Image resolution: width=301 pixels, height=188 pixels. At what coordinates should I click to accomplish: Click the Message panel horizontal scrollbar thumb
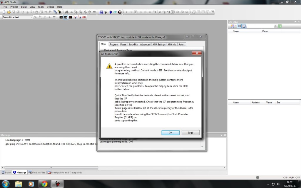(51, 168)
